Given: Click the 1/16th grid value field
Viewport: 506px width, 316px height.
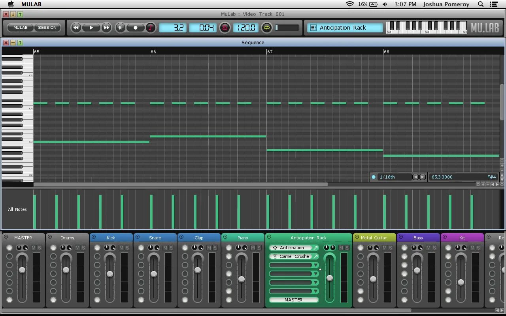Looking at the screenshot, I should click(x=394, y=177).
